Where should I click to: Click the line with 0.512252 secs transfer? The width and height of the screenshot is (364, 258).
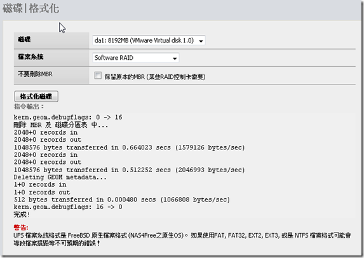pos(130,170)
